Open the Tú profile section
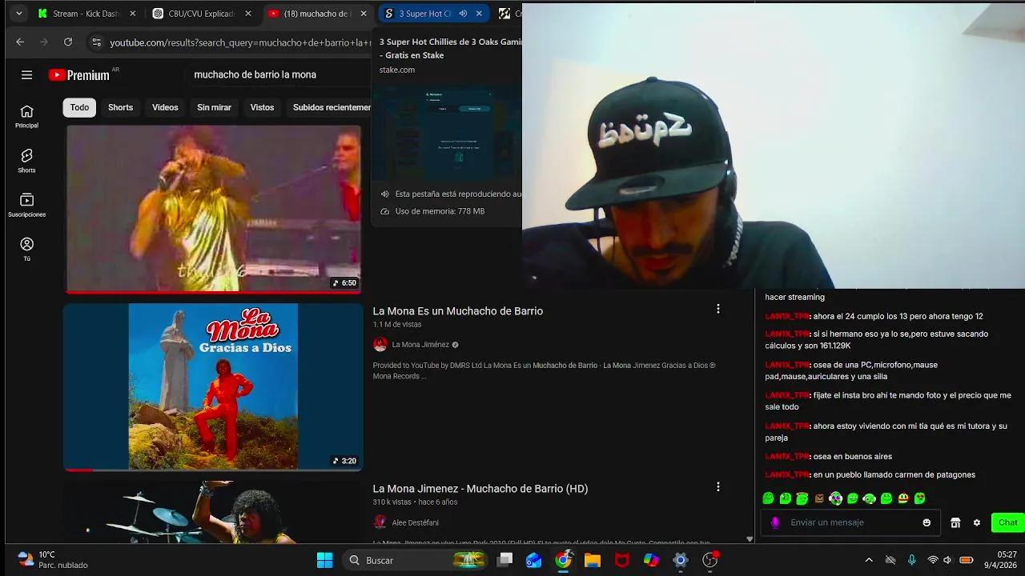Screen dimensions: 1025x576 point(26,249)
